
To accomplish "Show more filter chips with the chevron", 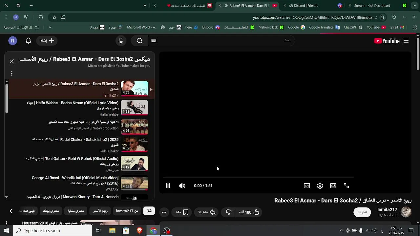I will (x=10, y=211).
